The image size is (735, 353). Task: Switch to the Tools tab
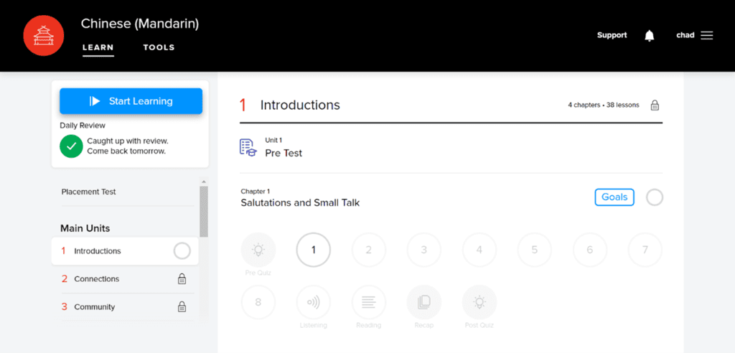[159, 47]
